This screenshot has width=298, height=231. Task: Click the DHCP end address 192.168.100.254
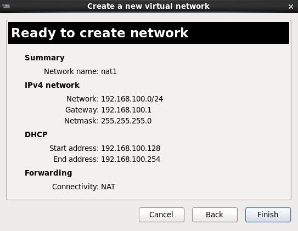pos(131,159)
